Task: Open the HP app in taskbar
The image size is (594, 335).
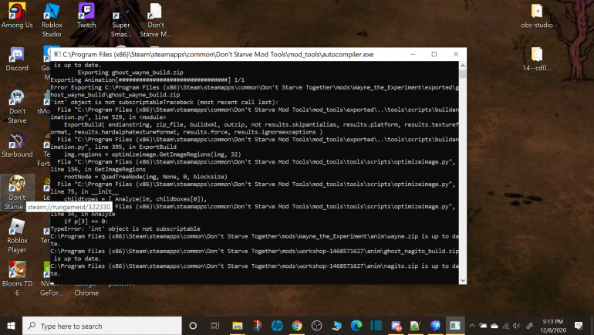Action: click(x=277, y=326)
